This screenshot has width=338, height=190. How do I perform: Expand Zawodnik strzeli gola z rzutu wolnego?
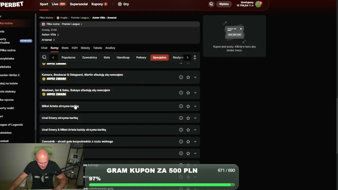pyautogui.click(x=195, y=141)
